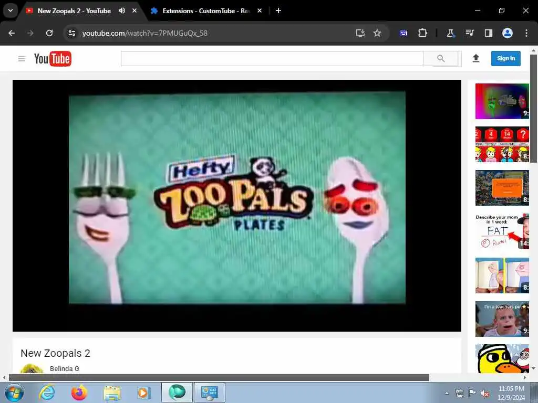Mute the tab audio speaker icon
Viewport: 538px width, 403px height.
(x=121, y=10)
